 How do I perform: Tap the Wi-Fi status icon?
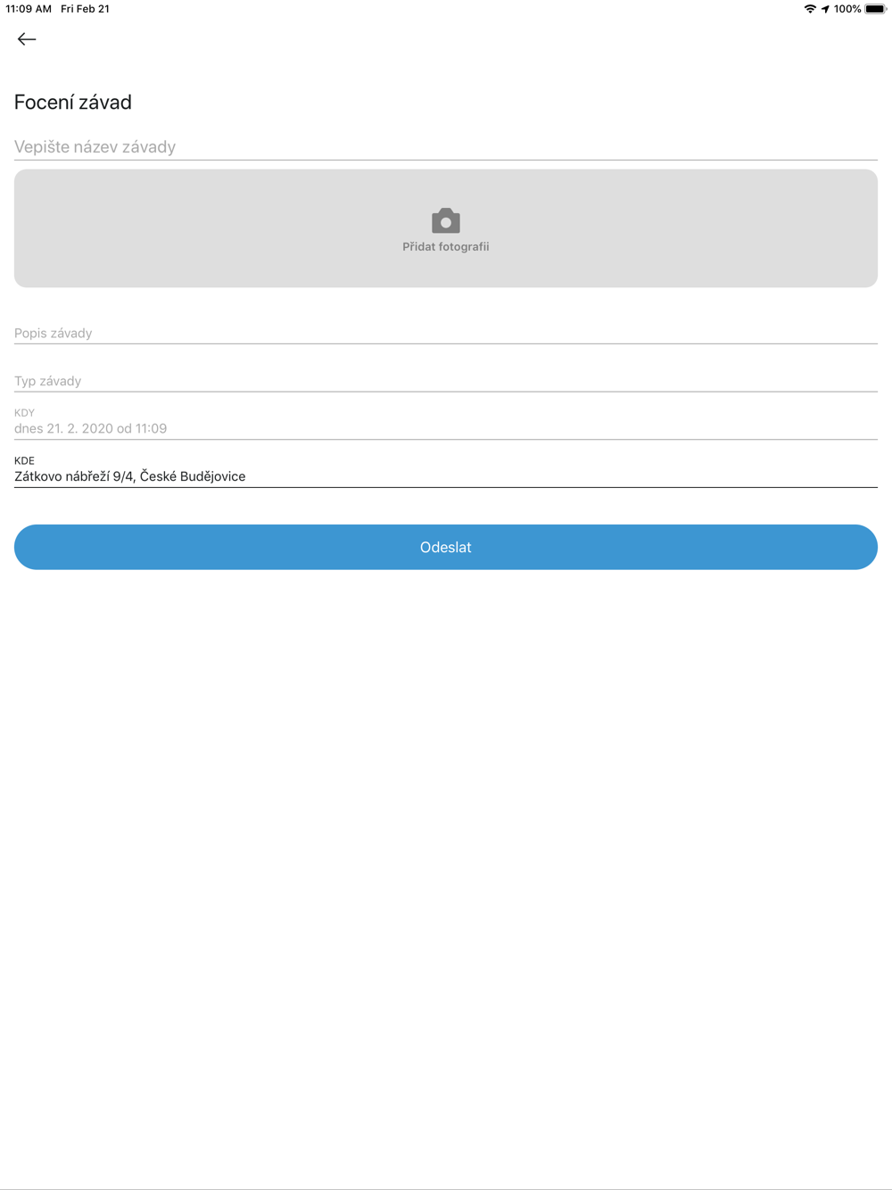[810, 9]
